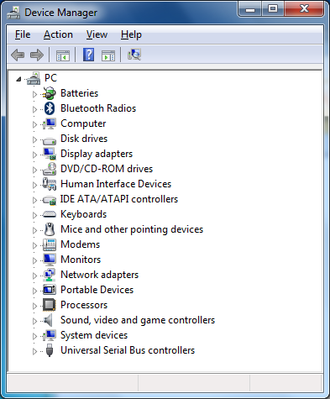Click the Human Interface Devices icon
The height and width of the screenshot is (399, 330).
[50, 184]
